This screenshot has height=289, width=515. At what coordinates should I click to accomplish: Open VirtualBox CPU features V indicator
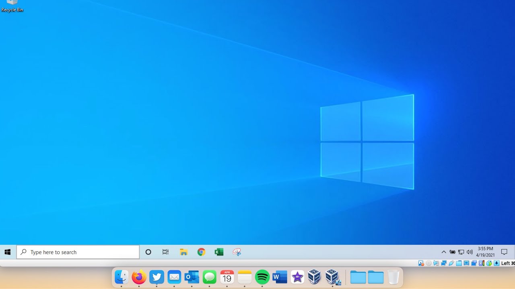coord(482,263)
